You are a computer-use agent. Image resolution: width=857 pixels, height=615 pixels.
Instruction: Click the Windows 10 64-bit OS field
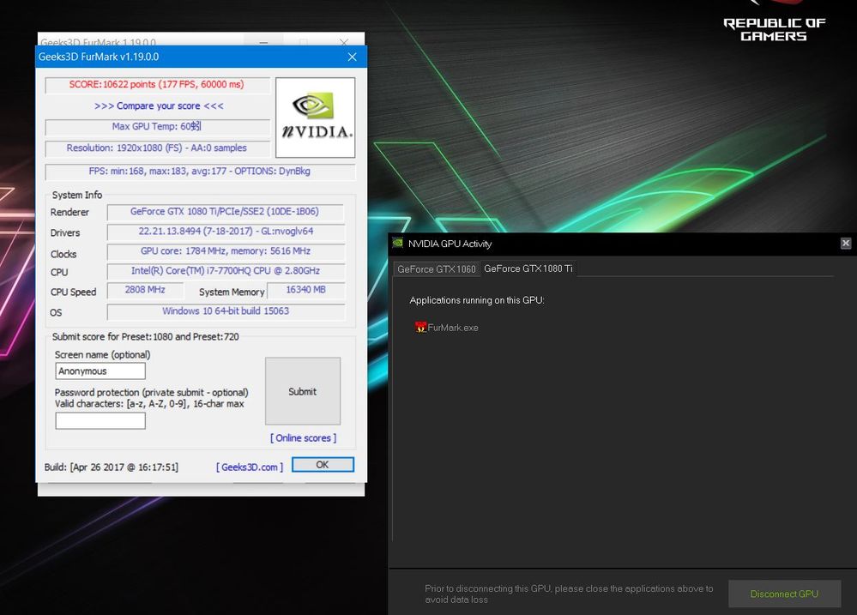click(x=226, y=311)
